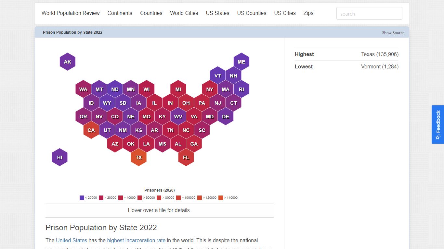This screenshot has height=249, width=444.
Task: Select the Pennsylvania (PA) hex tile
Action: (x=202, y=103)
